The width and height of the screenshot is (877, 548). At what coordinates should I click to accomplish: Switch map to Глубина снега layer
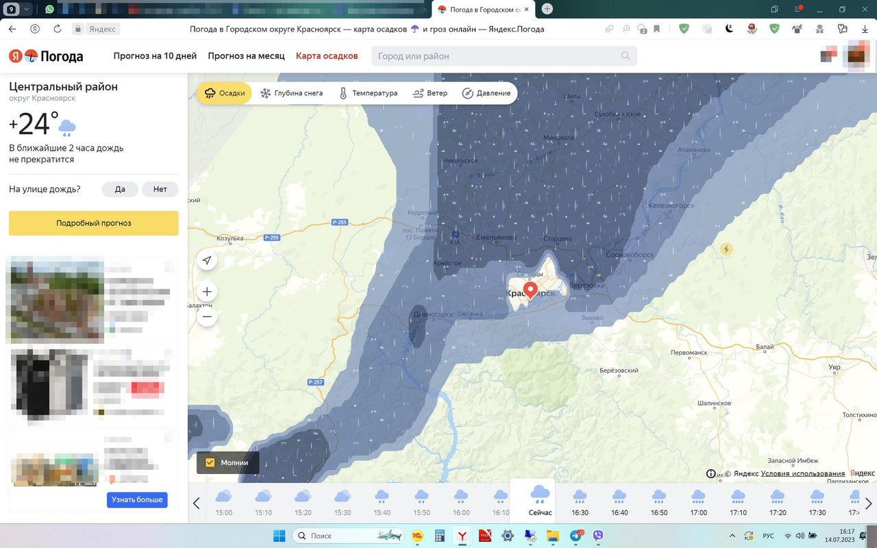point(291,93)
